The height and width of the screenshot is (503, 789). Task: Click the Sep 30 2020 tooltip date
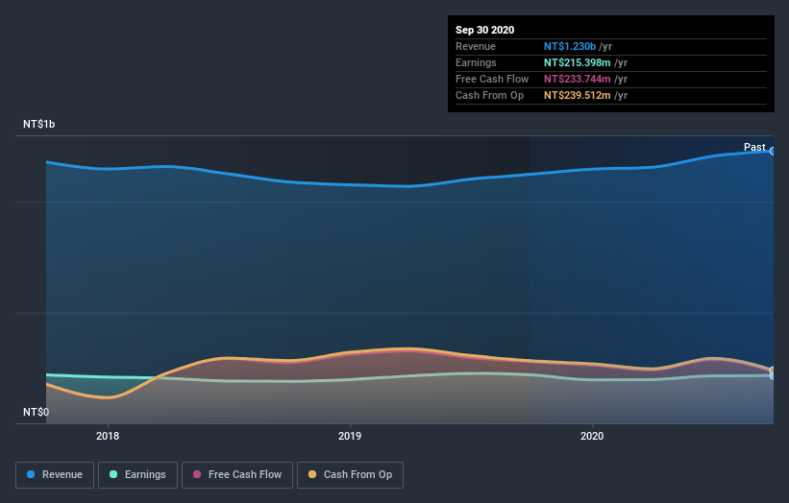click(x=484, y=30)
